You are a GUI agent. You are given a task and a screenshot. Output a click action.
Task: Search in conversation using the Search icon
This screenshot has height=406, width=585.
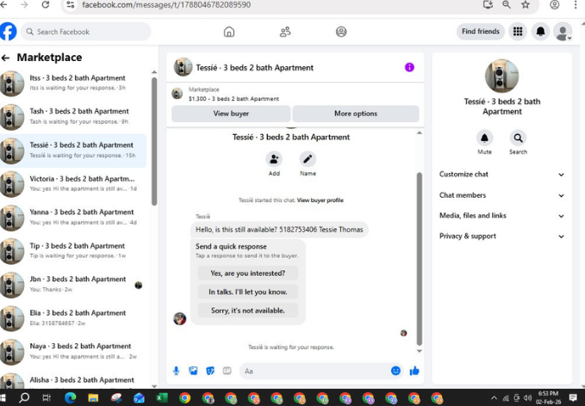(x=518, y=138)
